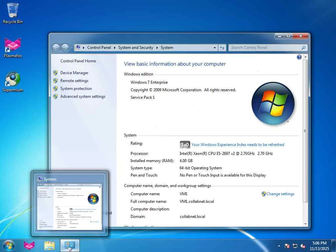
Task: Click the No Pen or Touch Input text
Action: point(223,175)
